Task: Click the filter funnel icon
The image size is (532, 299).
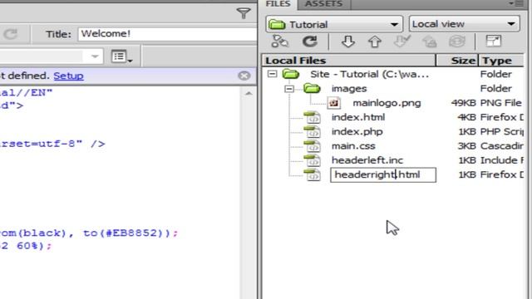Action: pos(244,13)
